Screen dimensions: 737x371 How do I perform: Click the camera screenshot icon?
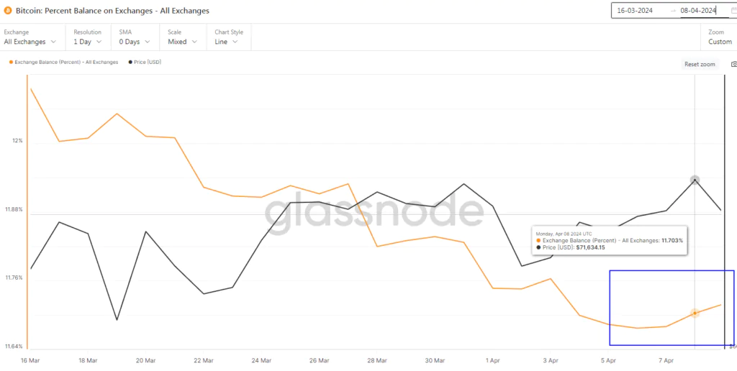pyautogui.click(x=733, y=64)
